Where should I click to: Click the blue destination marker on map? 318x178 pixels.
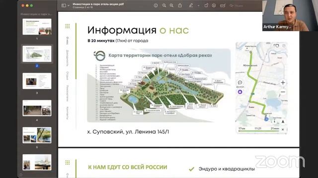266,119
